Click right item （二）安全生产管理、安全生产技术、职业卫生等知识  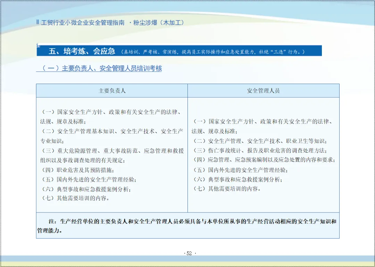[x=260, y=141]
